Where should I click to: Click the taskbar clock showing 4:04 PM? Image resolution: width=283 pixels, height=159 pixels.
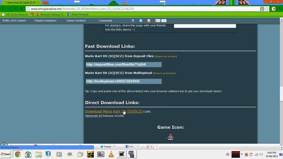(272, 155)
